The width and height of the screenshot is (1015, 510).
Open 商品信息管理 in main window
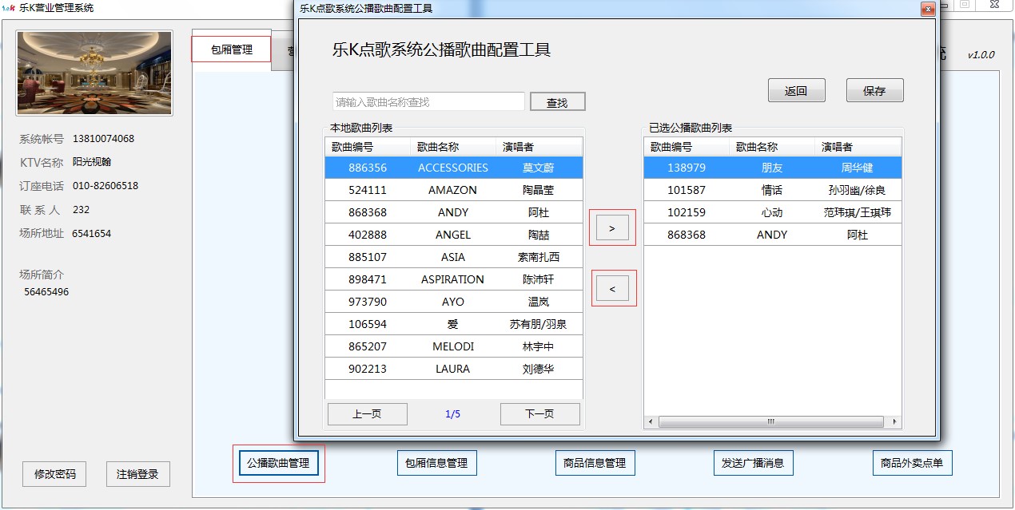tap(595, 463)
